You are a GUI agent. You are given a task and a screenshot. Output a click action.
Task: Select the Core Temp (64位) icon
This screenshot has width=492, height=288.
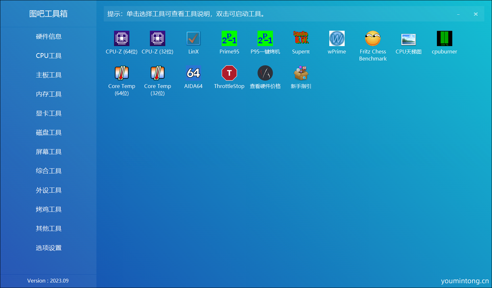(122, 73)
